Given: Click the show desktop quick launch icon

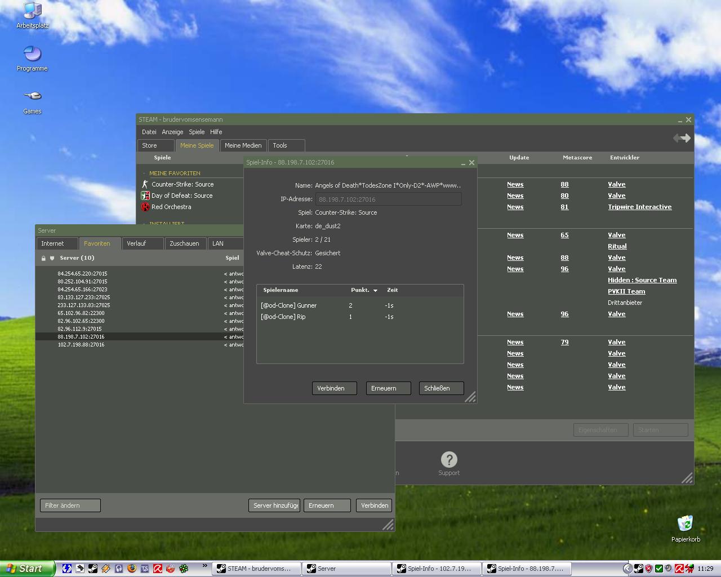Looking at the screenshot, I should pyautogui.click(x=80, y=569).
